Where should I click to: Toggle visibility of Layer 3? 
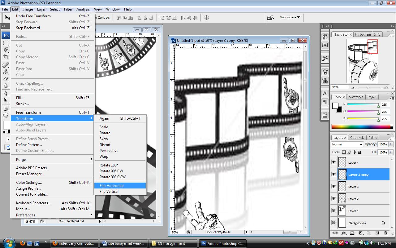tap(334, 186)
